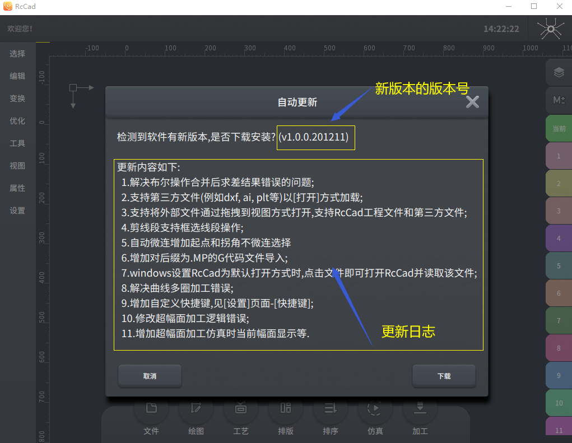Open the 视图 sidebar menu
The image size is (572, 443).
pos(17,166)
